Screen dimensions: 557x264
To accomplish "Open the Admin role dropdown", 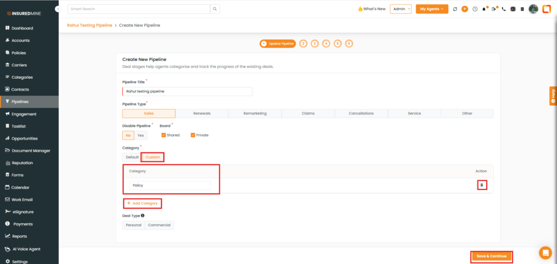I will click(x=401, y=9).
